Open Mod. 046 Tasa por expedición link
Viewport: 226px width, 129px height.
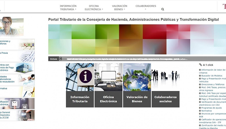[212, 94]
